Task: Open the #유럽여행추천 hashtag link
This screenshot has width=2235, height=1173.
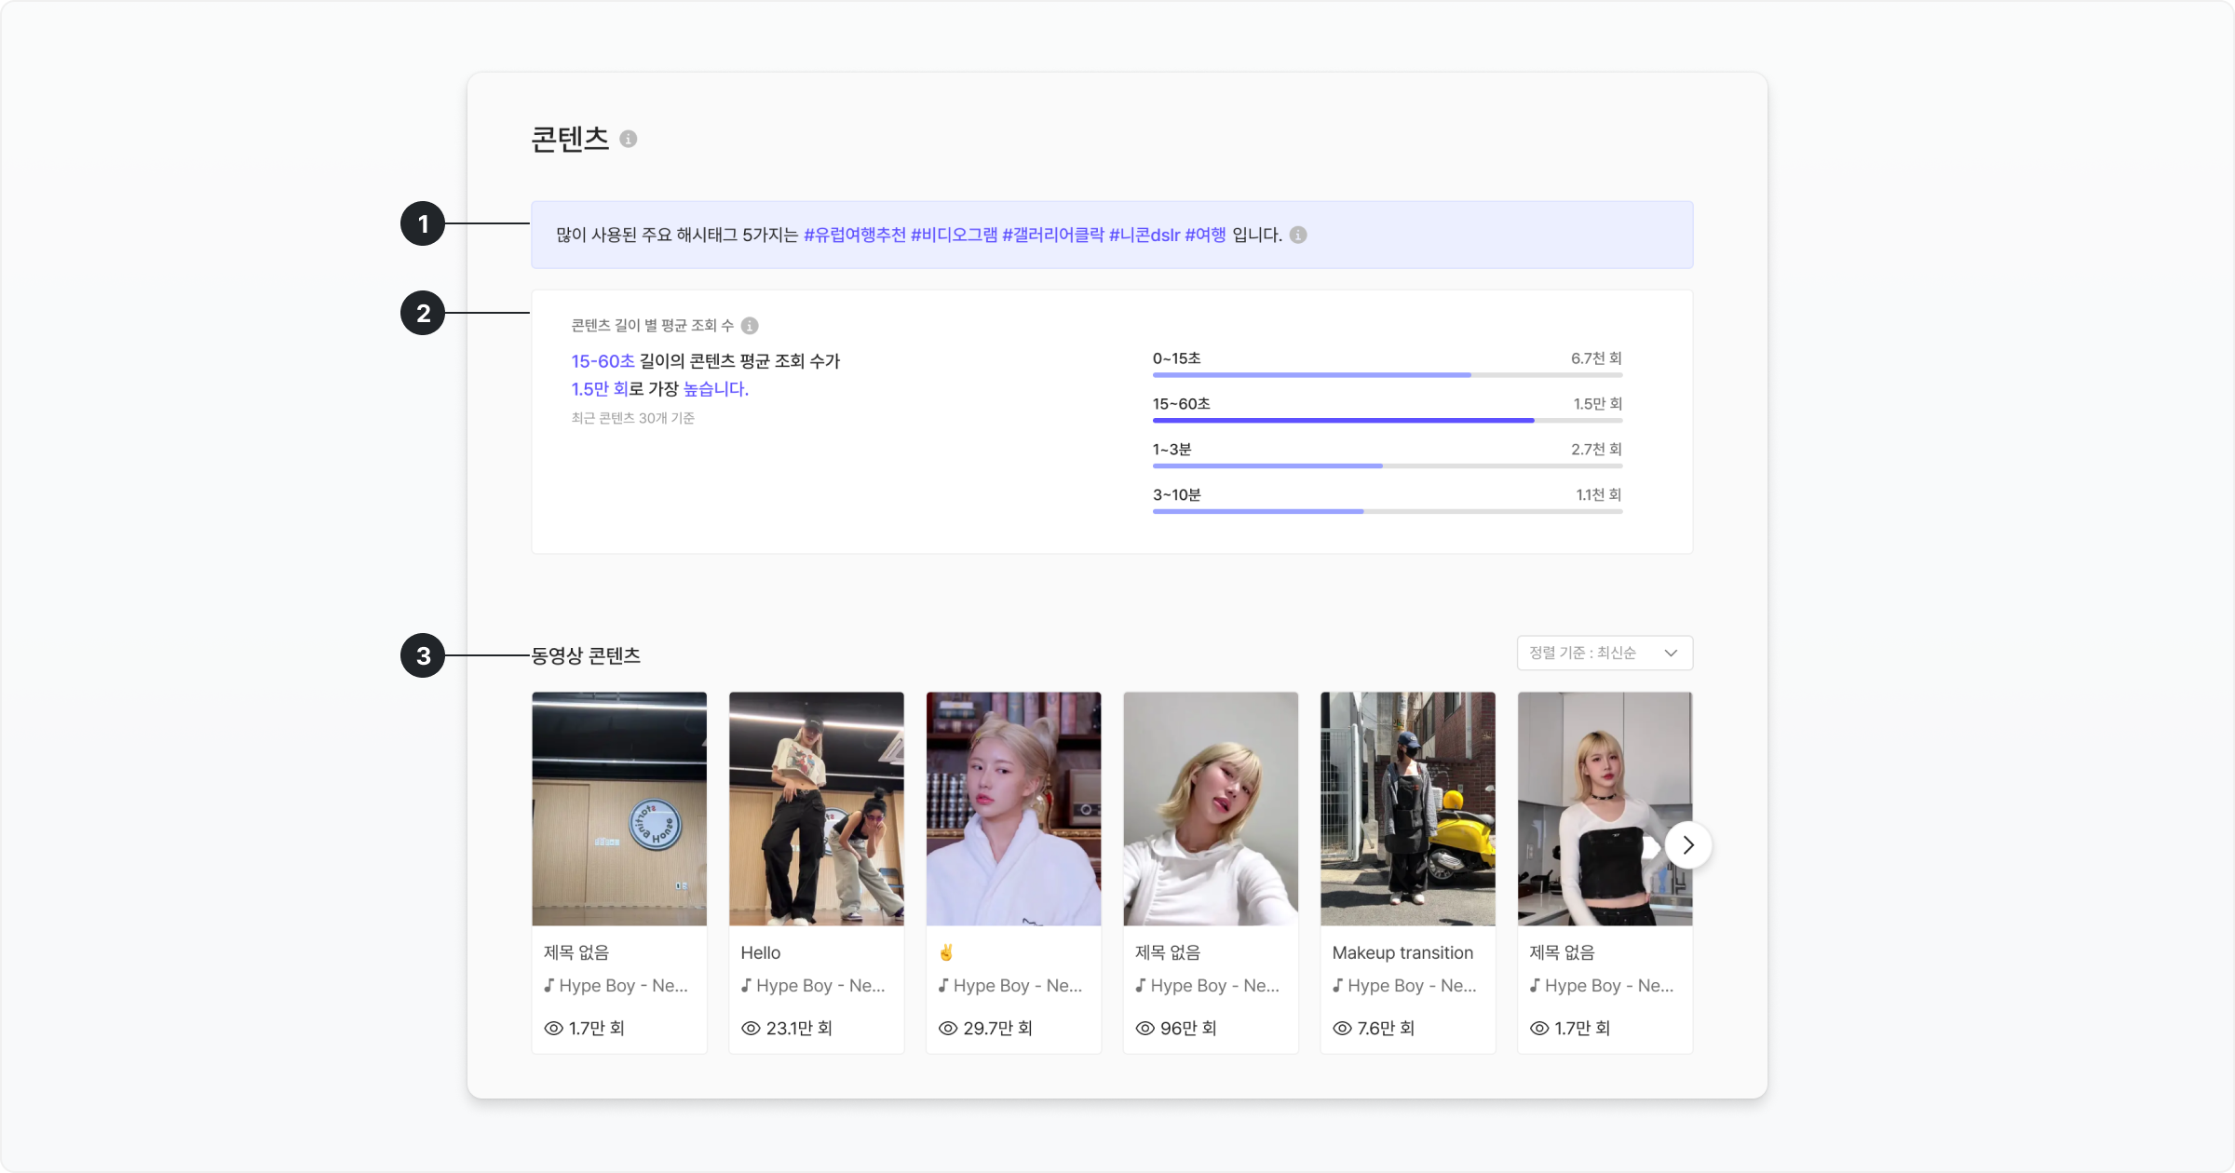Action: (x=854, y=235)
